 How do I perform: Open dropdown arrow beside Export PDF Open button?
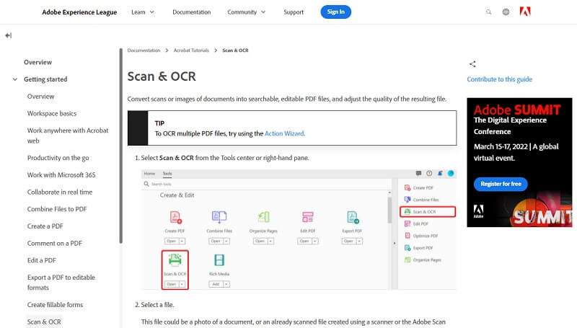359,241
